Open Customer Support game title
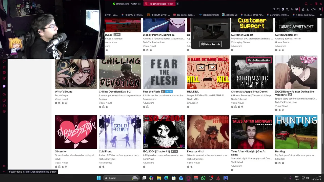The image size is (324, 182). coord(242,35)
